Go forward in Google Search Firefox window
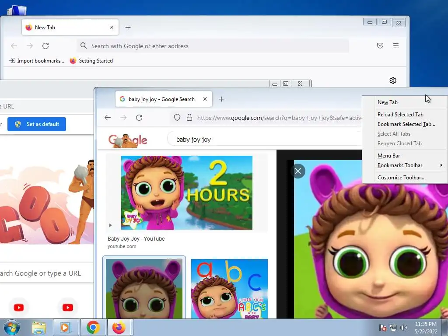 123,118
